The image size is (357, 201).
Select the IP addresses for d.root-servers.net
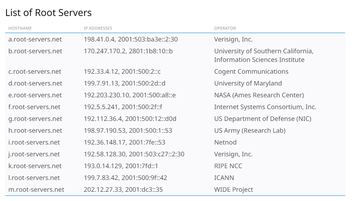coord(125,83)
